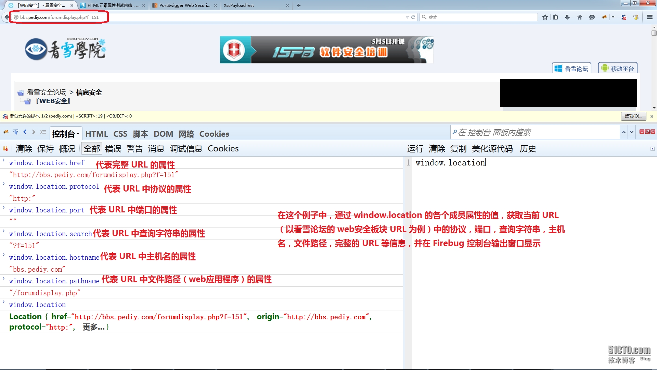Viewport: 657px width, 370px height.
Task: Click 美化源代码 to prettify code
Action: point(492,149)
